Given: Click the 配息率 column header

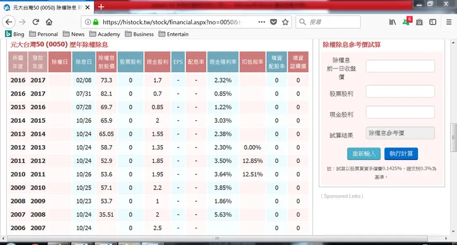Looking at the screenshot, I should click(x=196, y=62).
